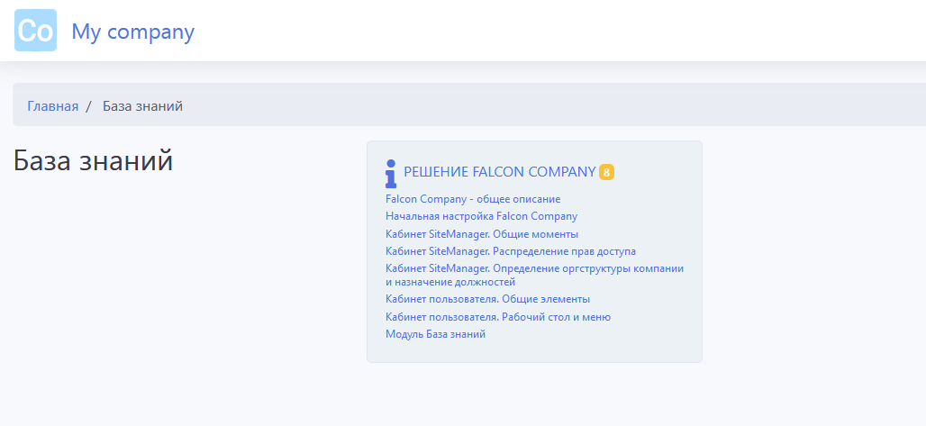Click the info icon beside Решение Falcon Company
Image resolution: width=926 pixels, height=426 pixels.
click(391, 173)
